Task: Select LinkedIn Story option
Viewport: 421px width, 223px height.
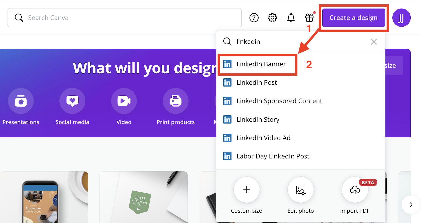Action: [301, 119]
